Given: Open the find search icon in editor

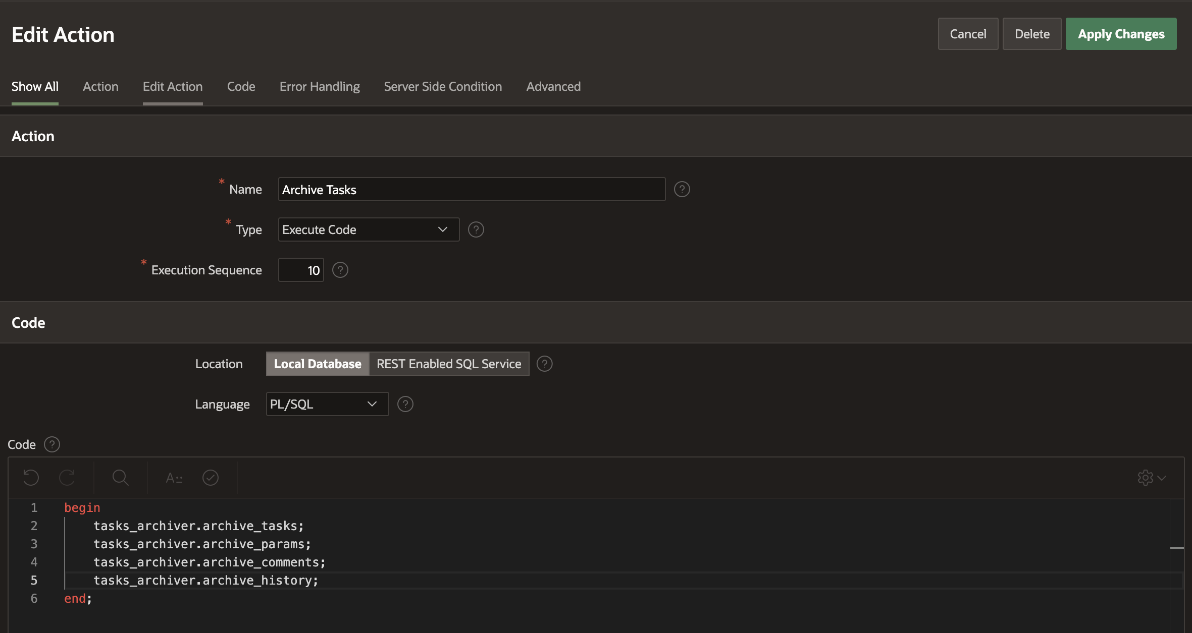Looking at the screenshot, I should coord(120,477).
